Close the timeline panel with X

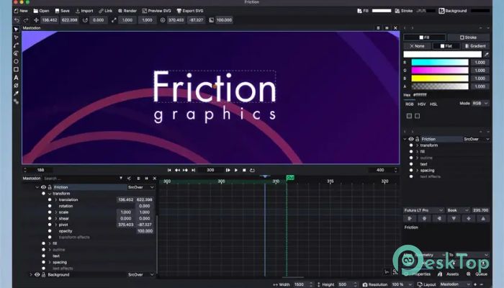[x=155, y=179]
